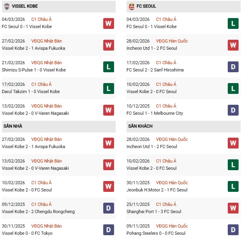Image resolution: width=241 pixels, height=238 pixels.
Task: Select the SÂN NHÀ section header
Action: pos(14,126)
